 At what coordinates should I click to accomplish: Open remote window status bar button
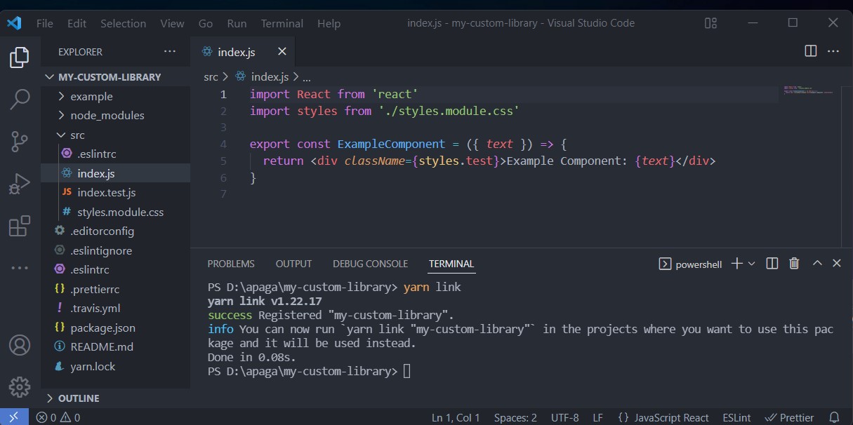click(14, 417)
